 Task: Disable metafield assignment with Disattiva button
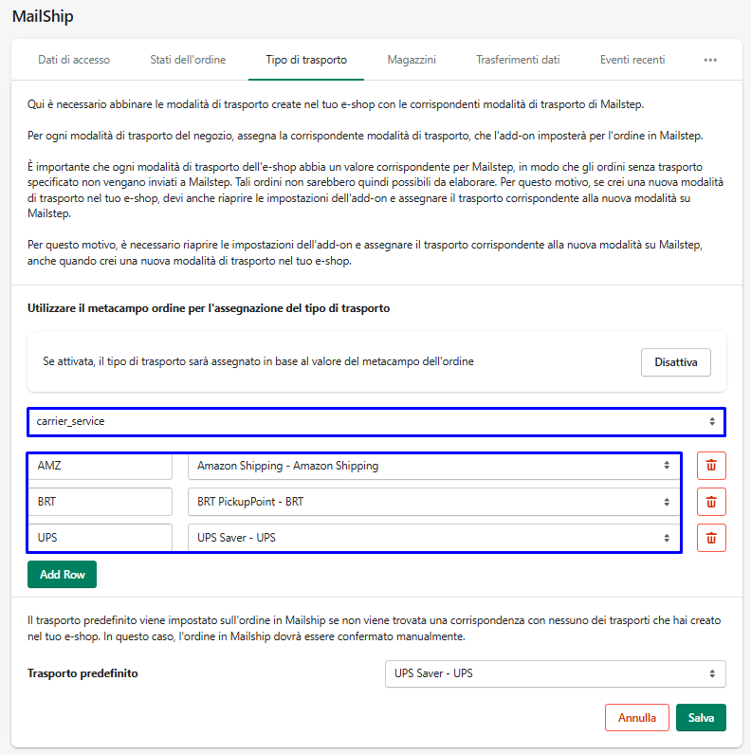(675, 362)
